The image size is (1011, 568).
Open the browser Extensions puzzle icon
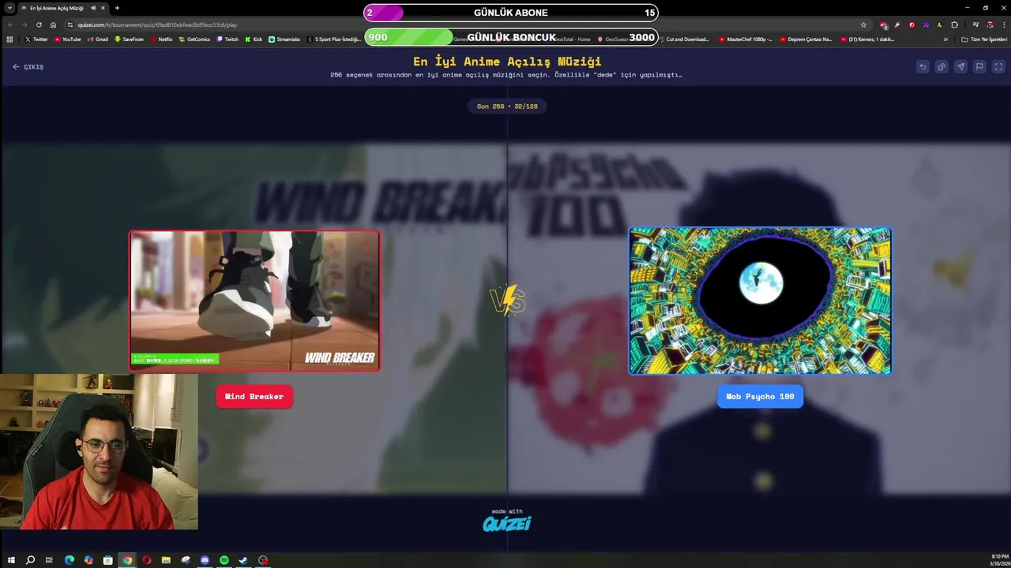pos(954,24)
